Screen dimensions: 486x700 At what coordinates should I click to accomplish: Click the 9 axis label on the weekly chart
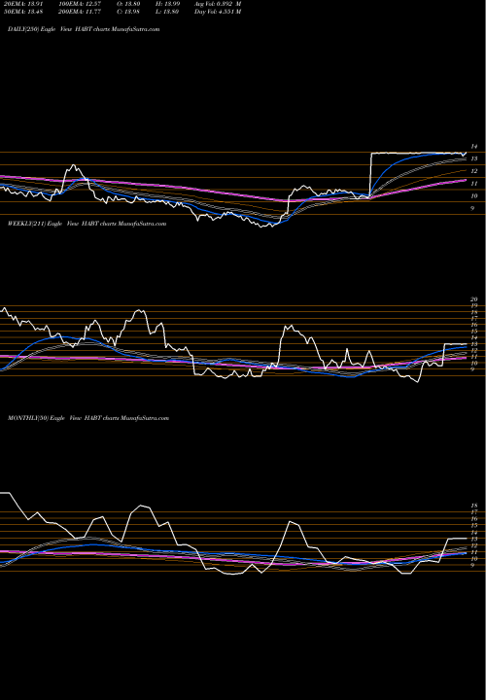(473, 369)
